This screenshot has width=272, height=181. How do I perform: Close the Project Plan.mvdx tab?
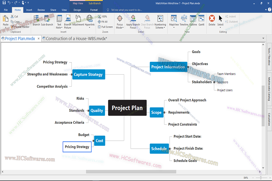(x=39, y=38)
